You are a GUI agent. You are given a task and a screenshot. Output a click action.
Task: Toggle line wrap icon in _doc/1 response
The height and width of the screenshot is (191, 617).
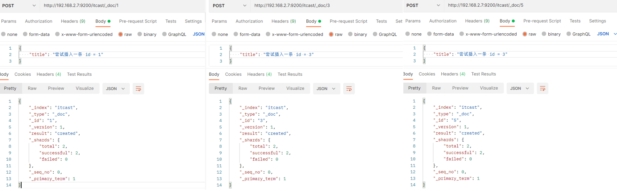click(138, 89)
